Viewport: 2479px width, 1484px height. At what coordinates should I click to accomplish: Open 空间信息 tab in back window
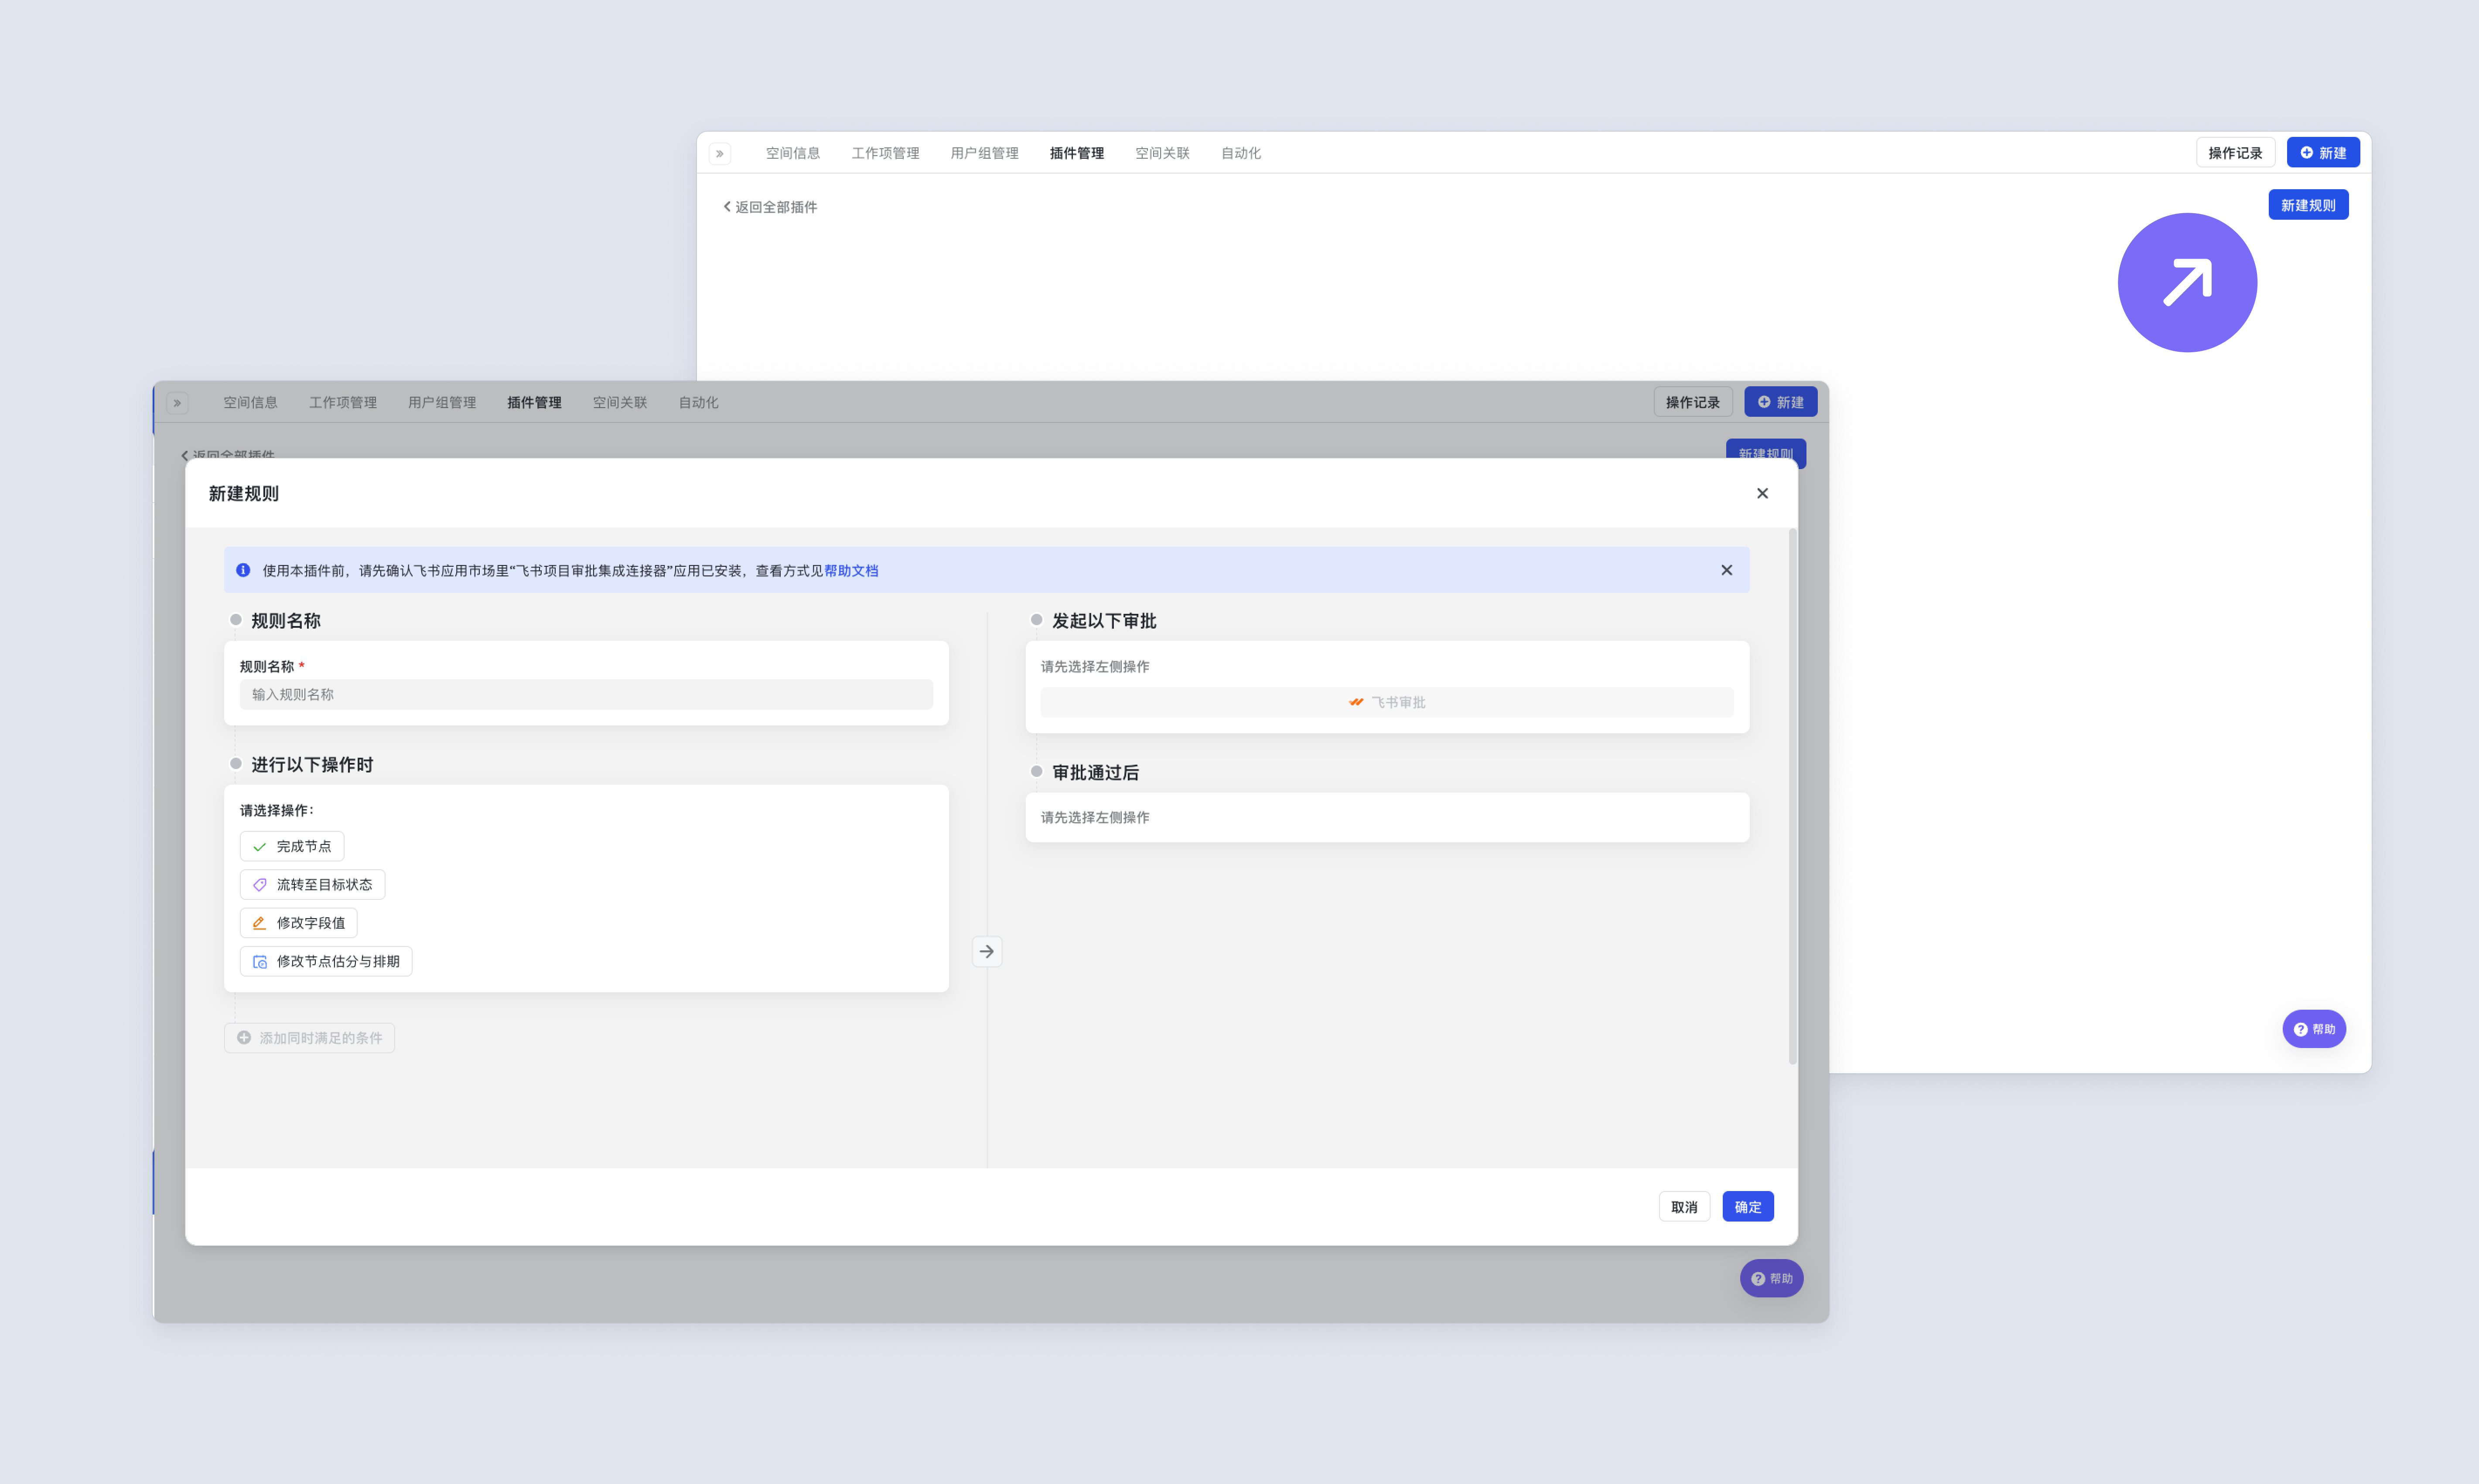pos(792,153)
